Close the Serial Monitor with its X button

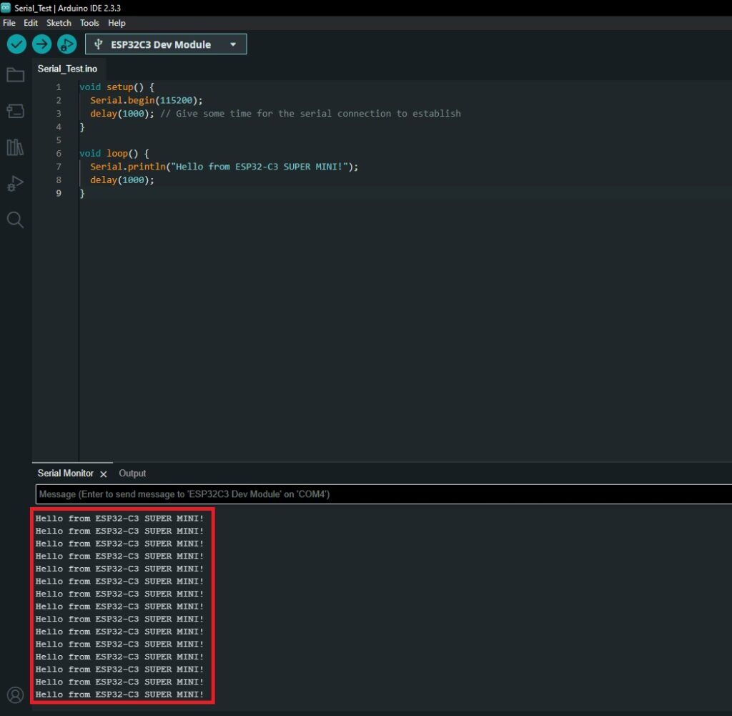103,474
